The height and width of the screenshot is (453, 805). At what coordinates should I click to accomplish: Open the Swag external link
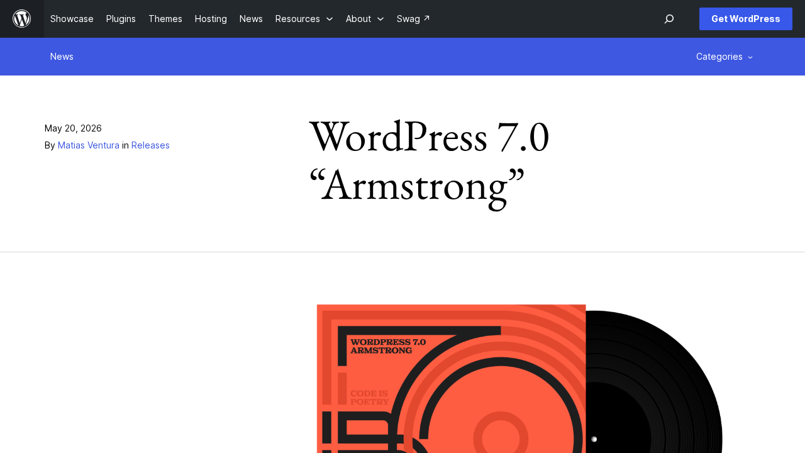tap(413, 19)
